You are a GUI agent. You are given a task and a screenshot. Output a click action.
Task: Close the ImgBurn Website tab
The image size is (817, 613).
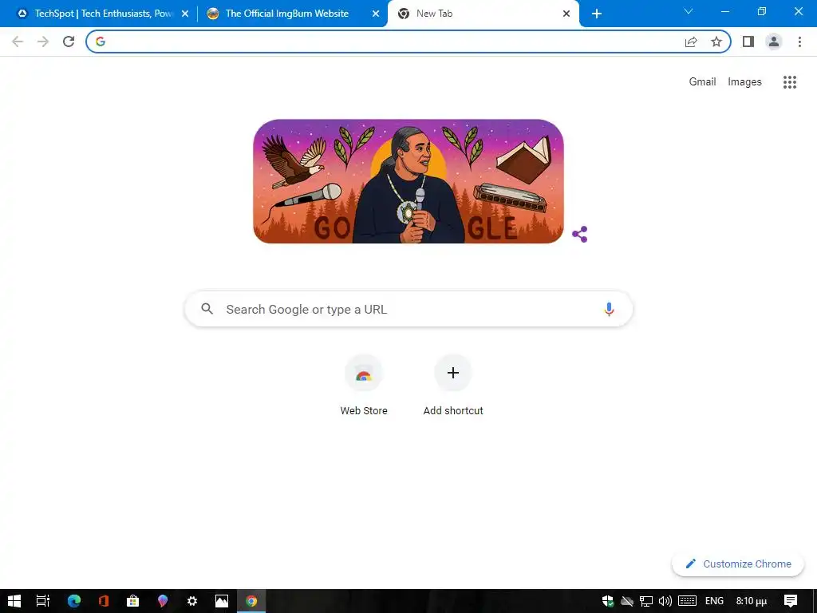tap(375, 14)
